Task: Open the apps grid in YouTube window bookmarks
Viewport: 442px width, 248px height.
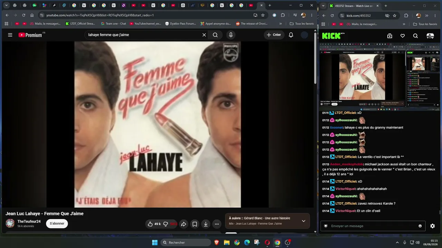Action: [6, 24]
